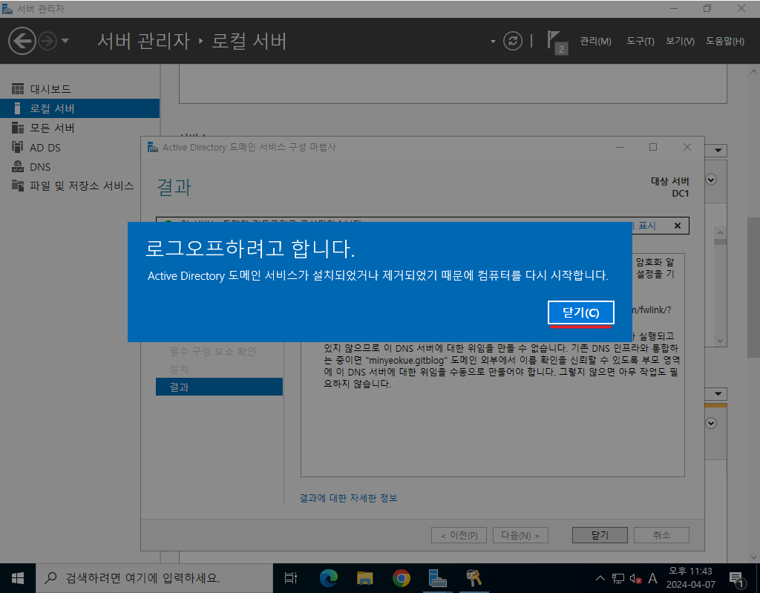
Task: Toggle the IME language indicator A
Action: [653, 578]
